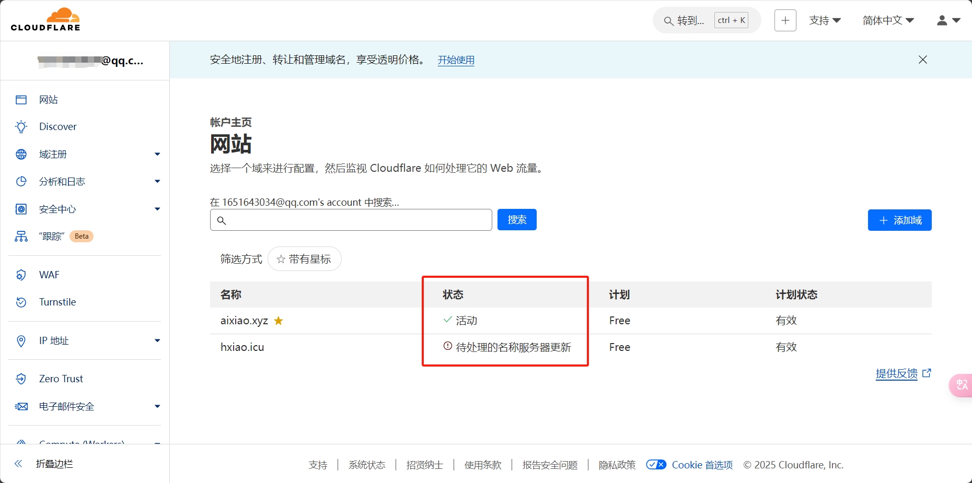Open the hxiao.icu domain
The image size is (972, 483).
click(x=242, y=347)
